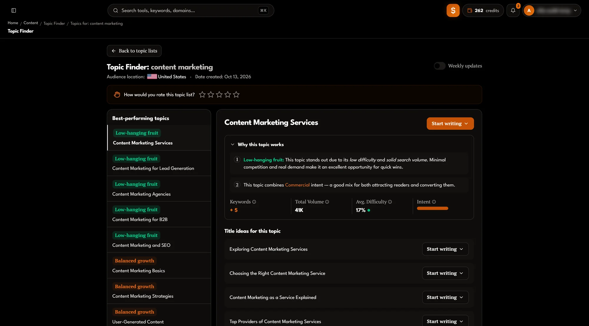This screenshot has height=326, width=589.
Task: Click the fourth rating star
Action: [228, 95]
